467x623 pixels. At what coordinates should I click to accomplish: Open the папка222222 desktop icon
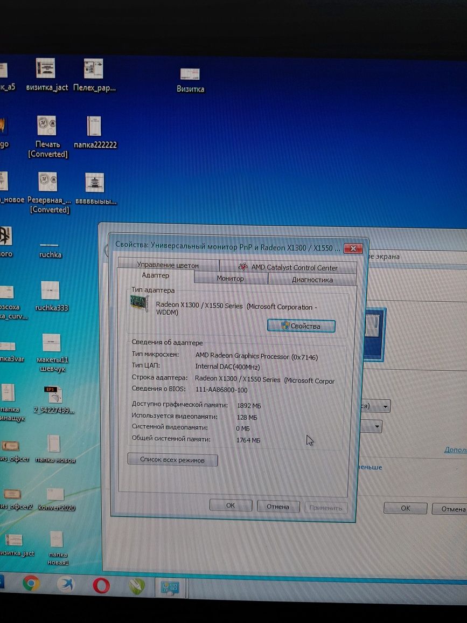[95, 133]
